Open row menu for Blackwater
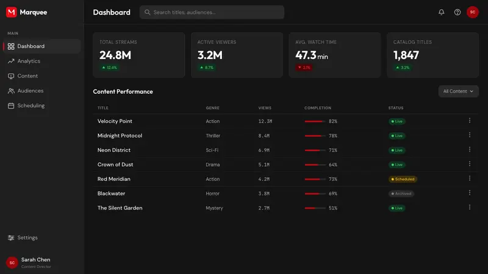The height and width of the screenshot is (274, 488). 469,193
